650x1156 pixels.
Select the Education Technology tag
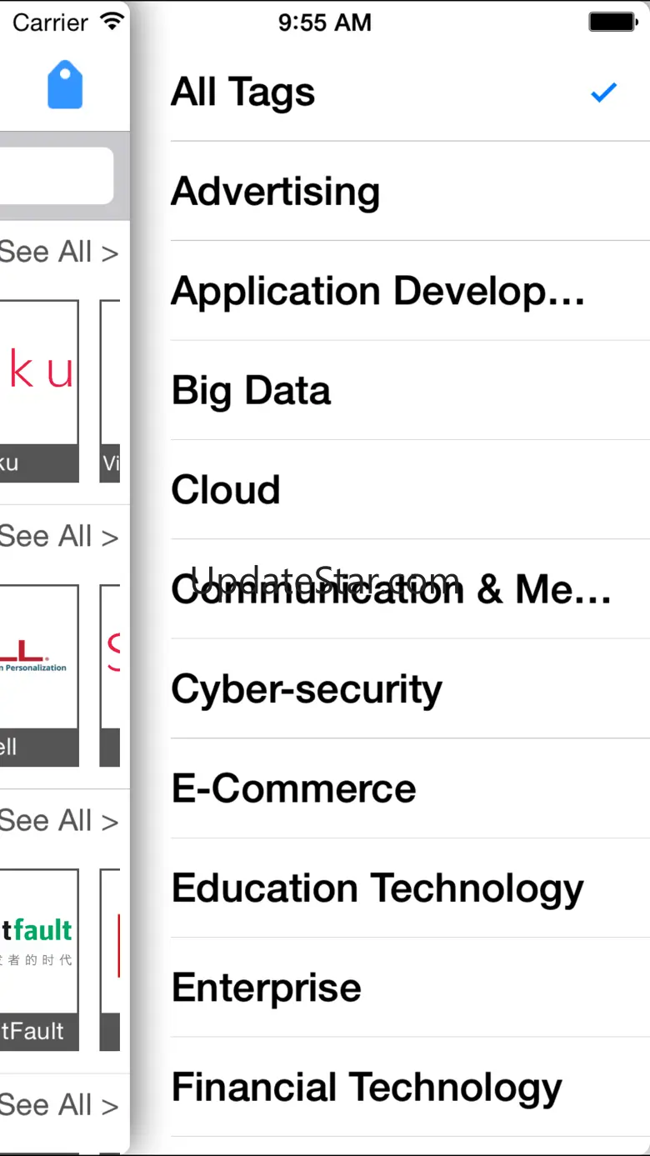click(x=377, y=888)
